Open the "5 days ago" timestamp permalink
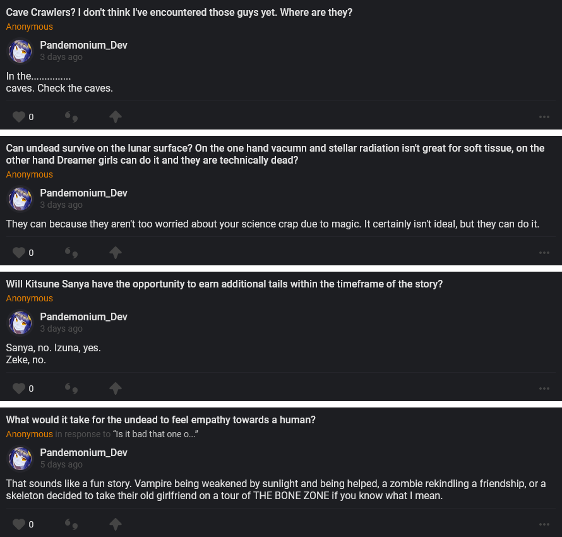562x537 pixels. point(61,464)
